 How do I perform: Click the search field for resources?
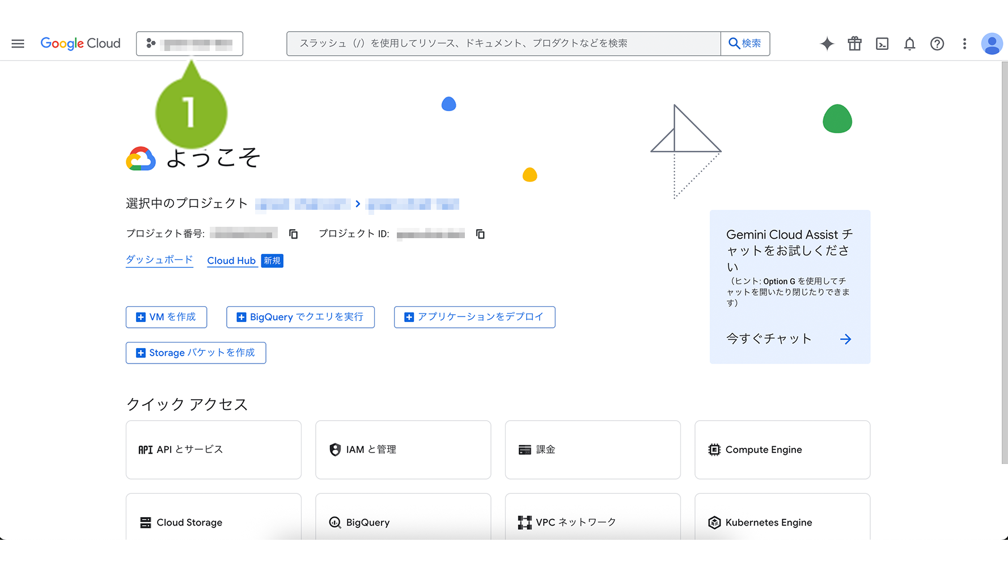pos(503,44)
